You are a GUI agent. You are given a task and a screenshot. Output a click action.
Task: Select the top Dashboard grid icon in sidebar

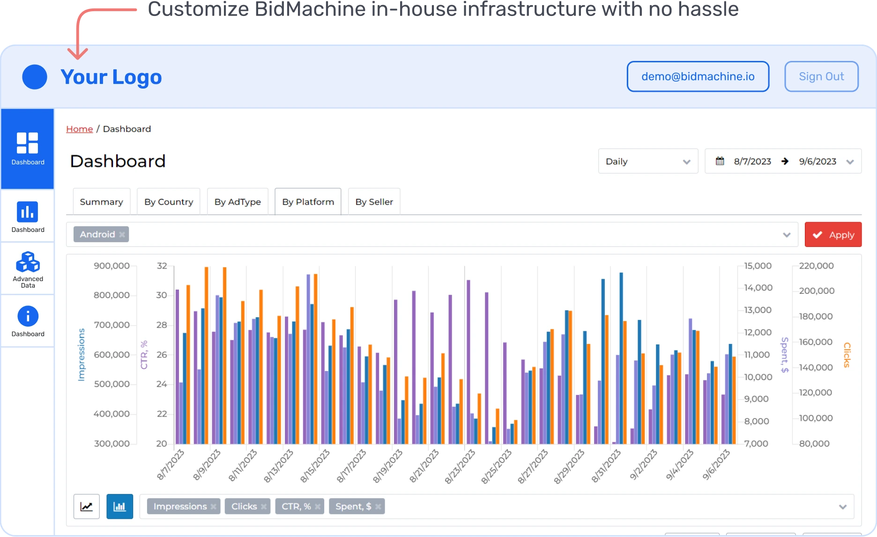tap(27, 148)
